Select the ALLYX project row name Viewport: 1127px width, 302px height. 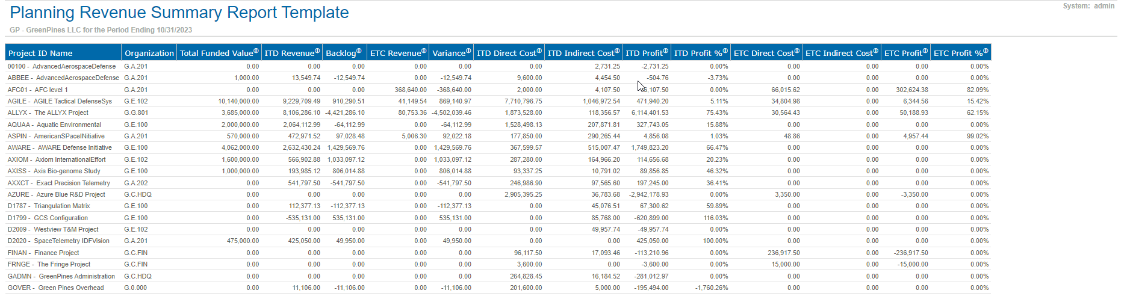point(48,112)
